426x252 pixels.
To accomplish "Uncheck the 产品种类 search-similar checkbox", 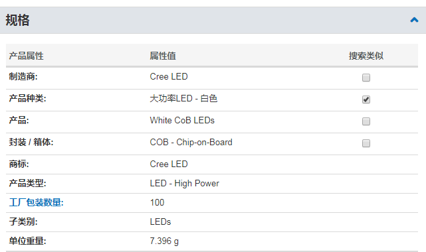I will 366,99.
